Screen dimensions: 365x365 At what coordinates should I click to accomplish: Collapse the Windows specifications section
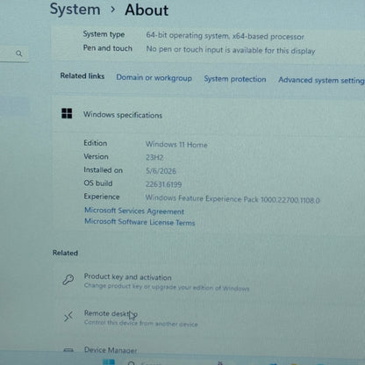click(209, 115)
